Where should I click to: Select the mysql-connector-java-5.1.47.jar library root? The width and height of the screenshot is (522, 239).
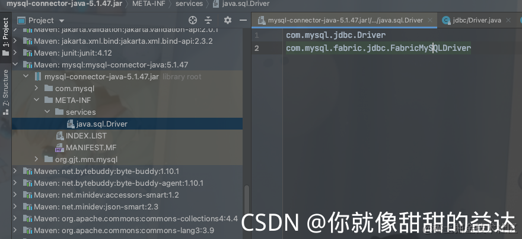pos(127,76)
